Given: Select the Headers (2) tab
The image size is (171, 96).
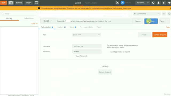Looking at the screenshot, I should pos(61,27).
